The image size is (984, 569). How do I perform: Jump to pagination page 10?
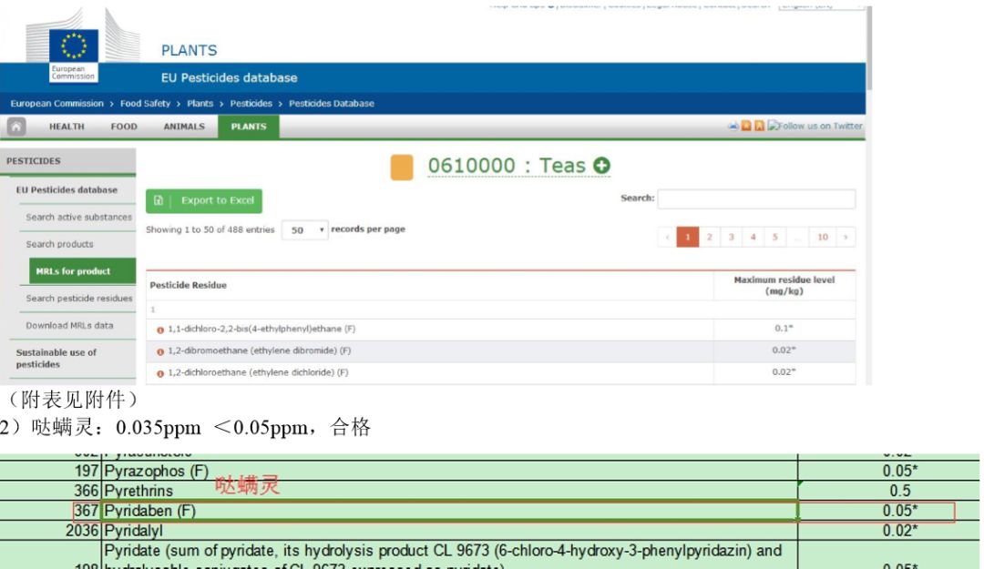pyautogui.click(x=823, y=237)
